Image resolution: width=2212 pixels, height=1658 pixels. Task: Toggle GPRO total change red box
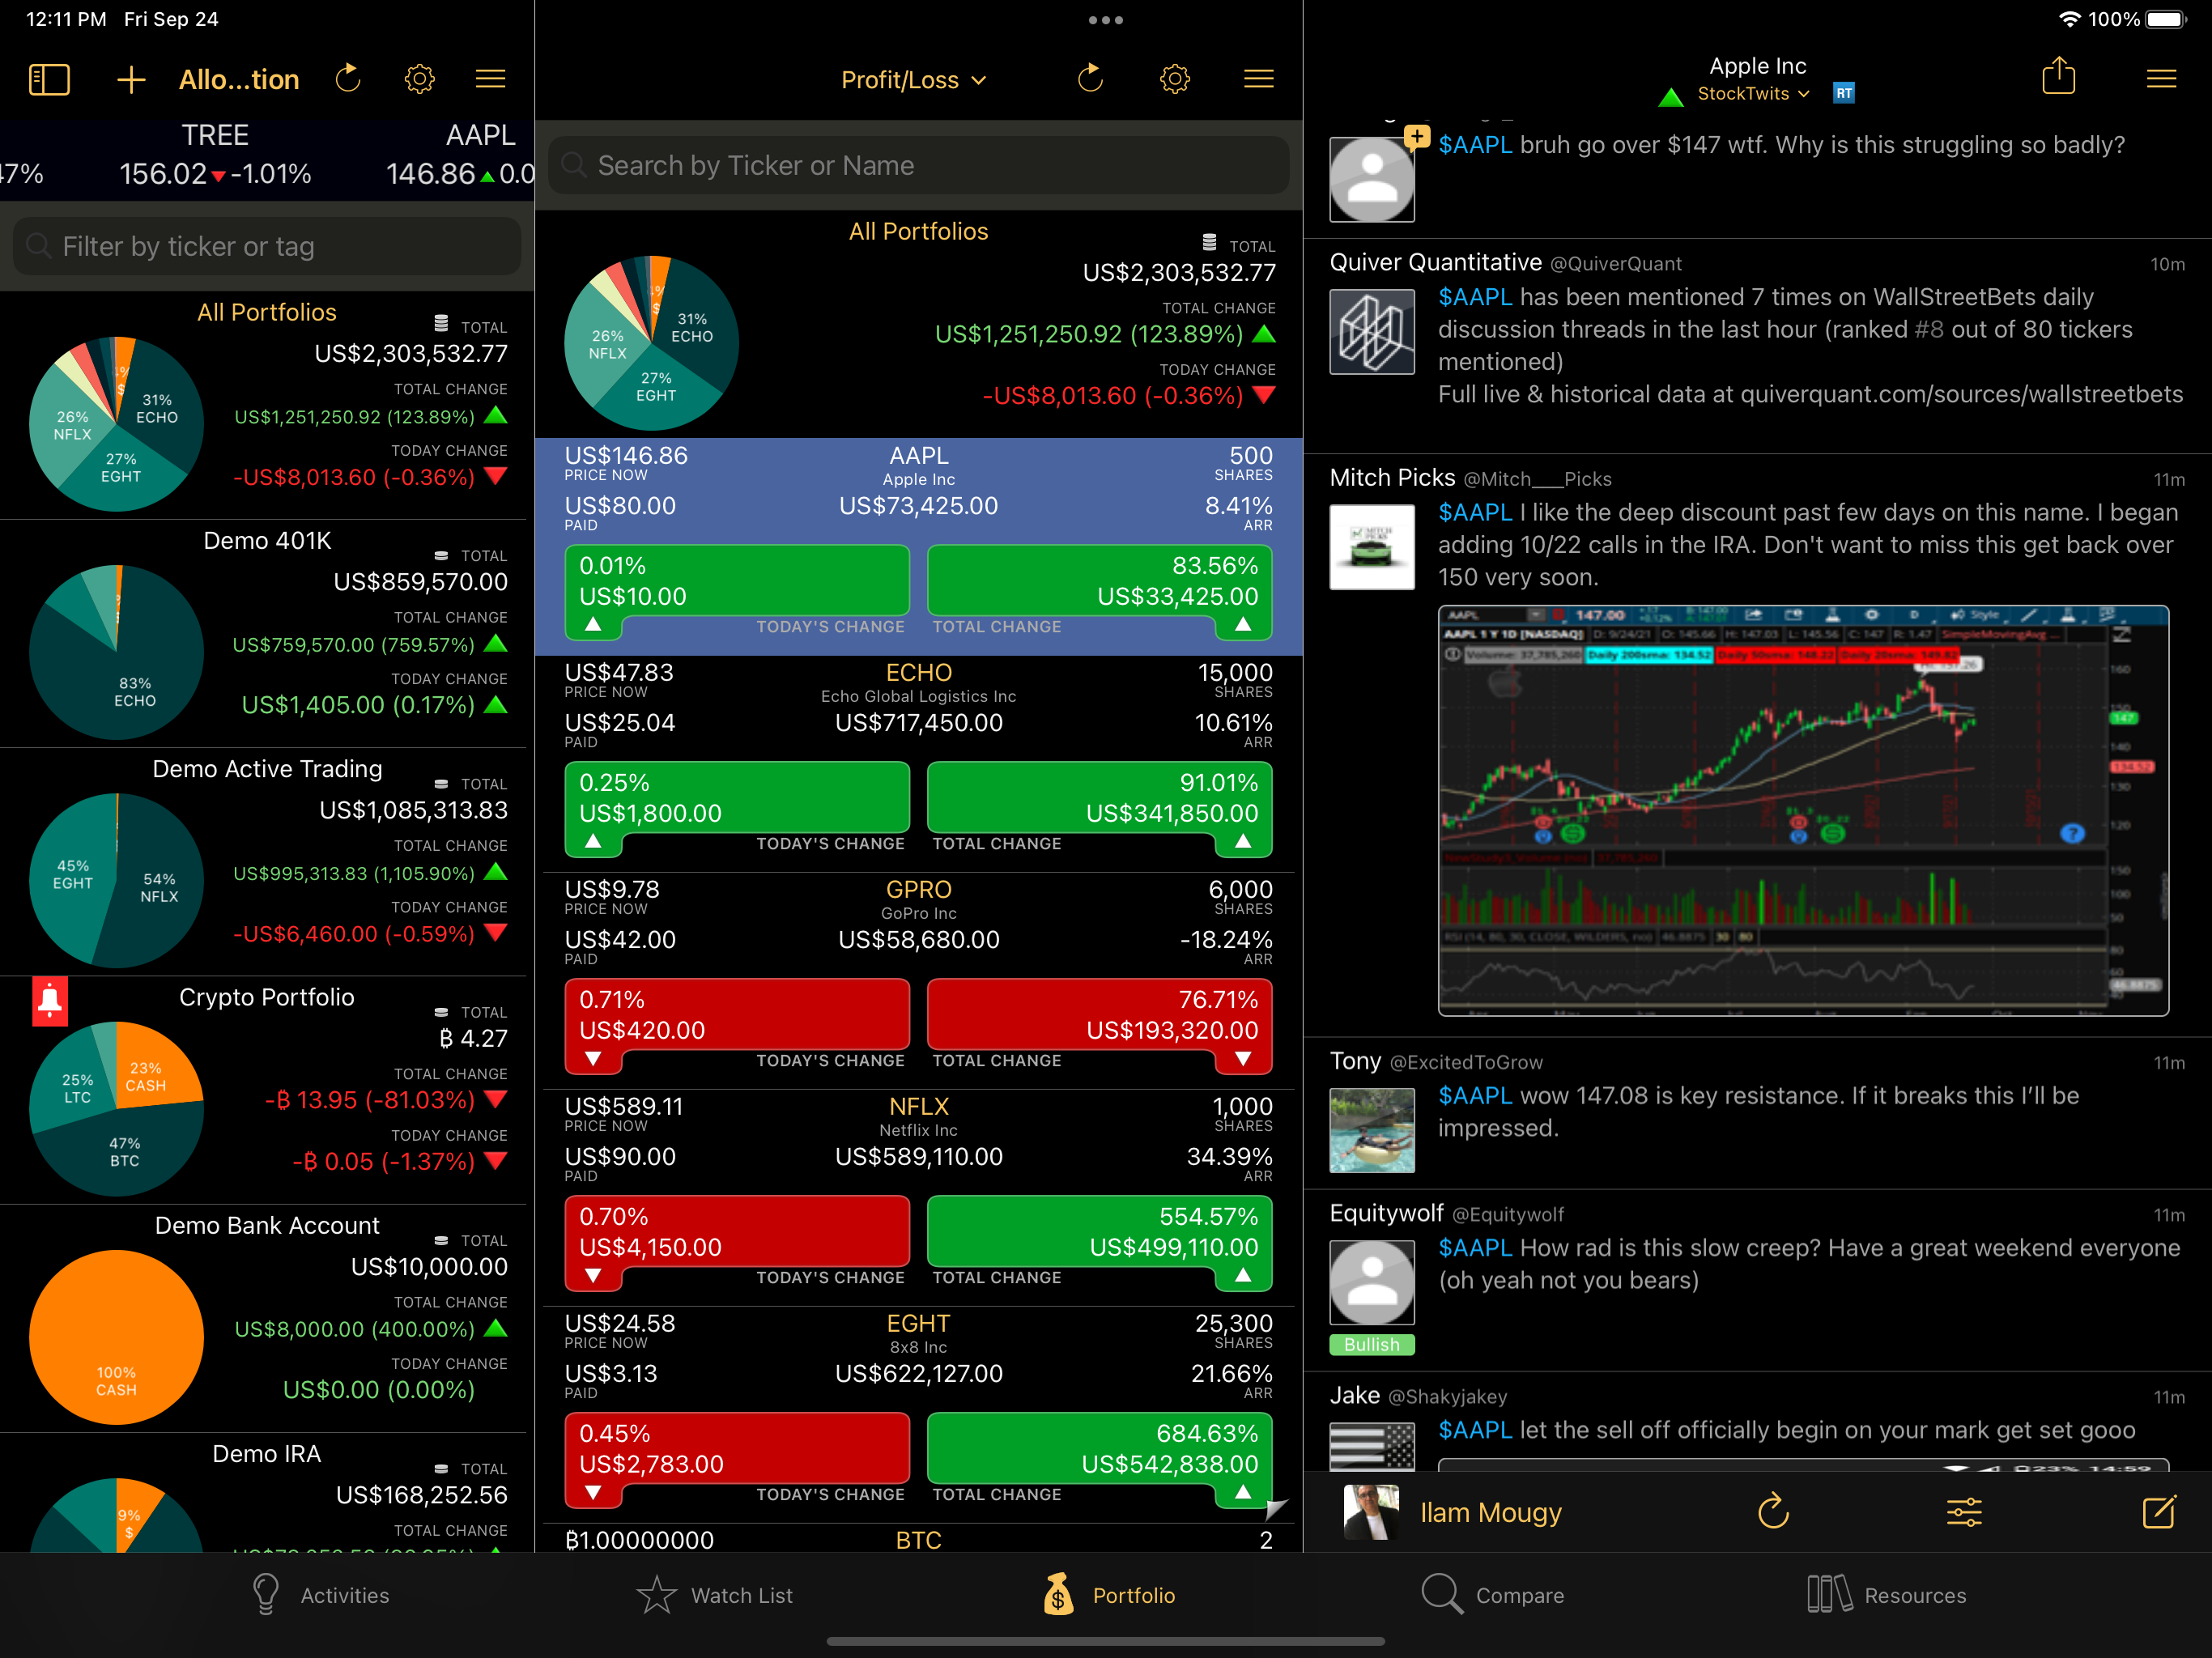pos(1099,1015)
